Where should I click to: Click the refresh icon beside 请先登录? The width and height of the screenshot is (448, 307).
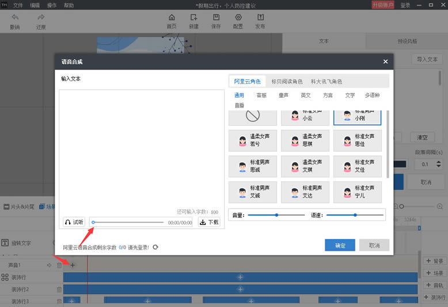click(x=155, y=247)
